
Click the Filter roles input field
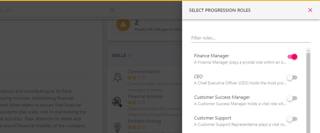click(x=251, y=38)
